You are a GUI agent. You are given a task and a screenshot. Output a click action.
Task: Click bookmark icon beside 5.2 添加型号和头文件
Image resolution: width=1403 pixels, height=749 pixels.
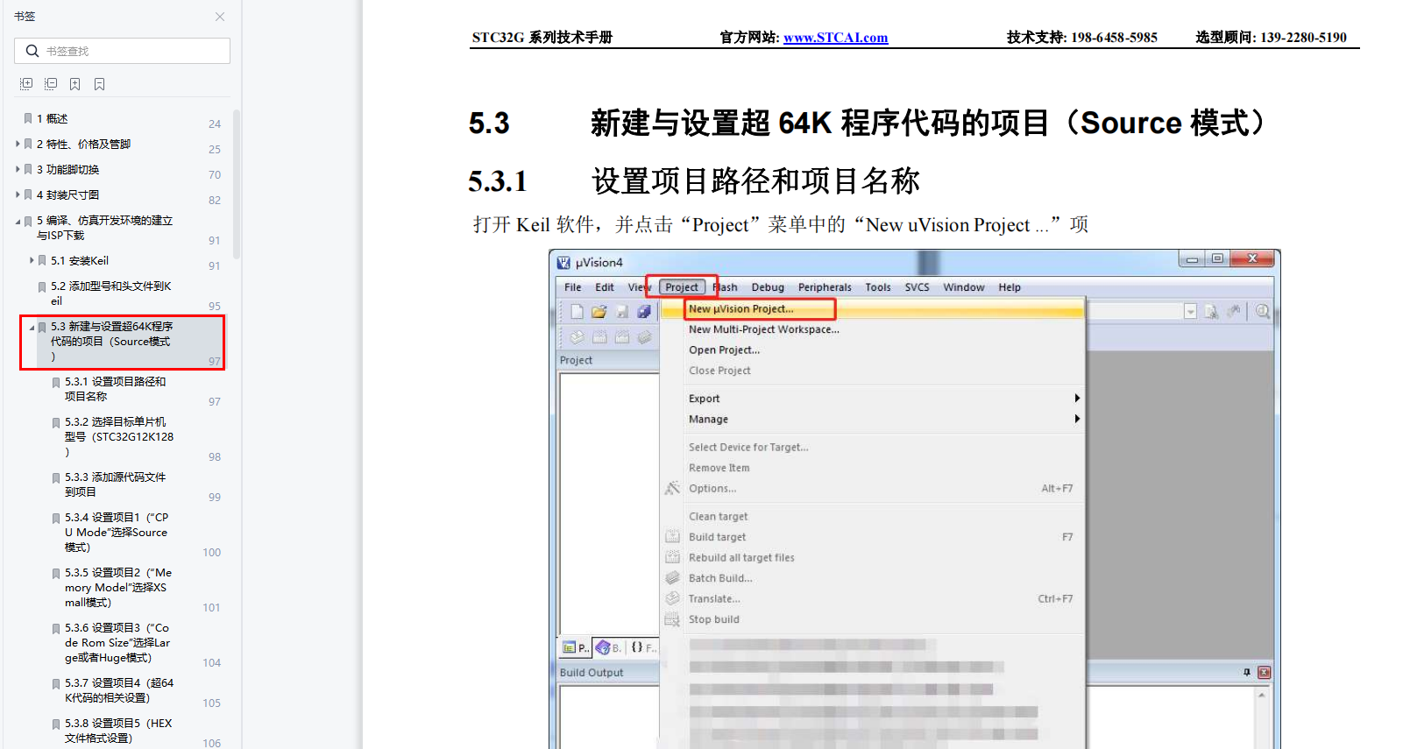42,286
